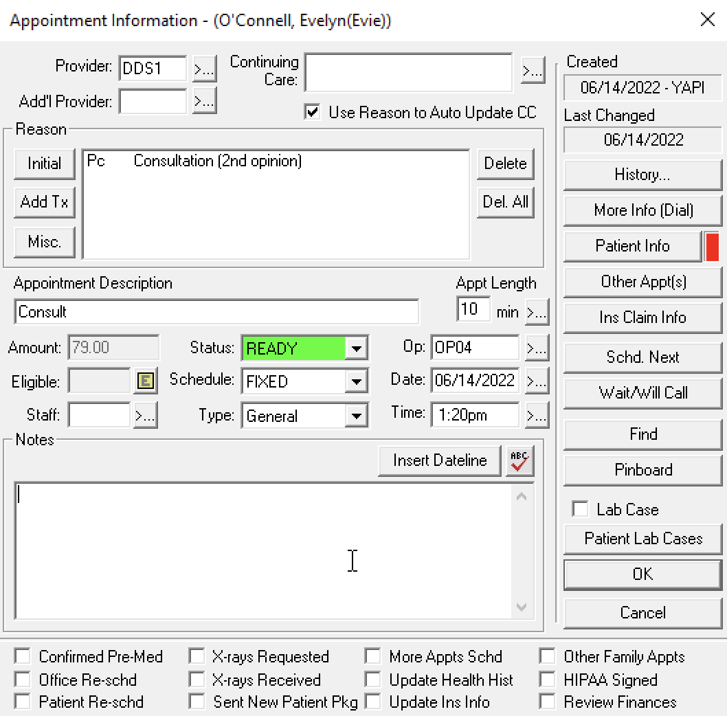Click the Provider DDS1 field
Image resolution: width=727 pixels, height=716 pixels.
click(153, 69)
